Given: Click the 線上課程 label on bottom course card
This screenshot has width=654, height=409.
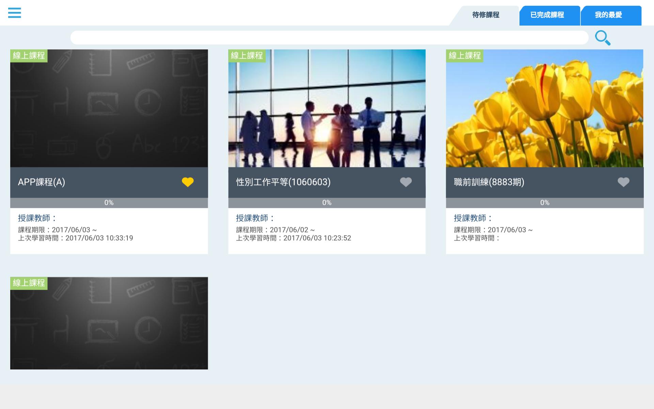Looking at the screenshot, I should pyautogui.click(x=29, y=283).
